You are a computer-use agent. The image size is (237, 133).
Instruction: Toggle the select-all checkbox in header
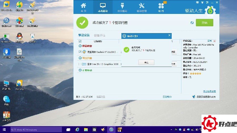(80, 41)
